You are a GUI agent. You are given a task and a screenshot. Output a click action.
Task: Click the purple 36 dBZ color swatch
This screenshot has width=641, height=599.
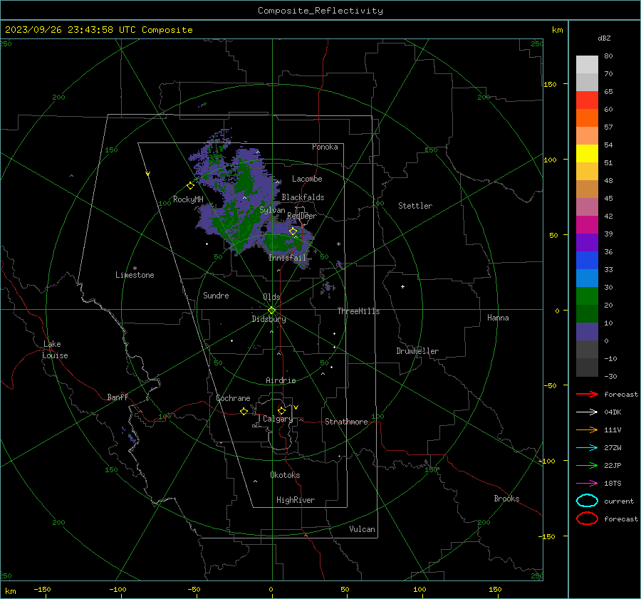tap(587, 242)
